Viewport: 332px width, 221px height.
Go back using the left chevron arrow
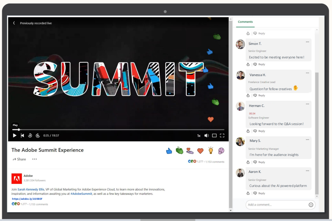[14, 23]
